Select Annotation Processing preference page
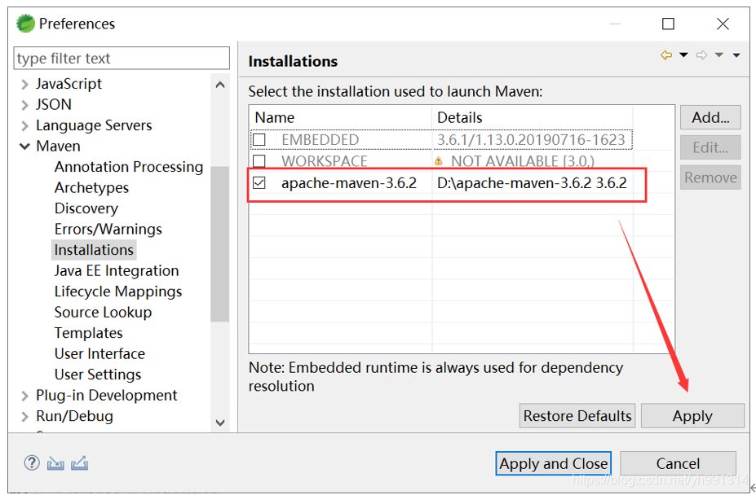The width and height of the screenshot is (756, 495). [x=129, y=167]
